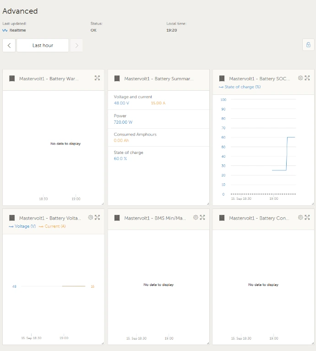Go to previous time period arrow

click(9, 45)
